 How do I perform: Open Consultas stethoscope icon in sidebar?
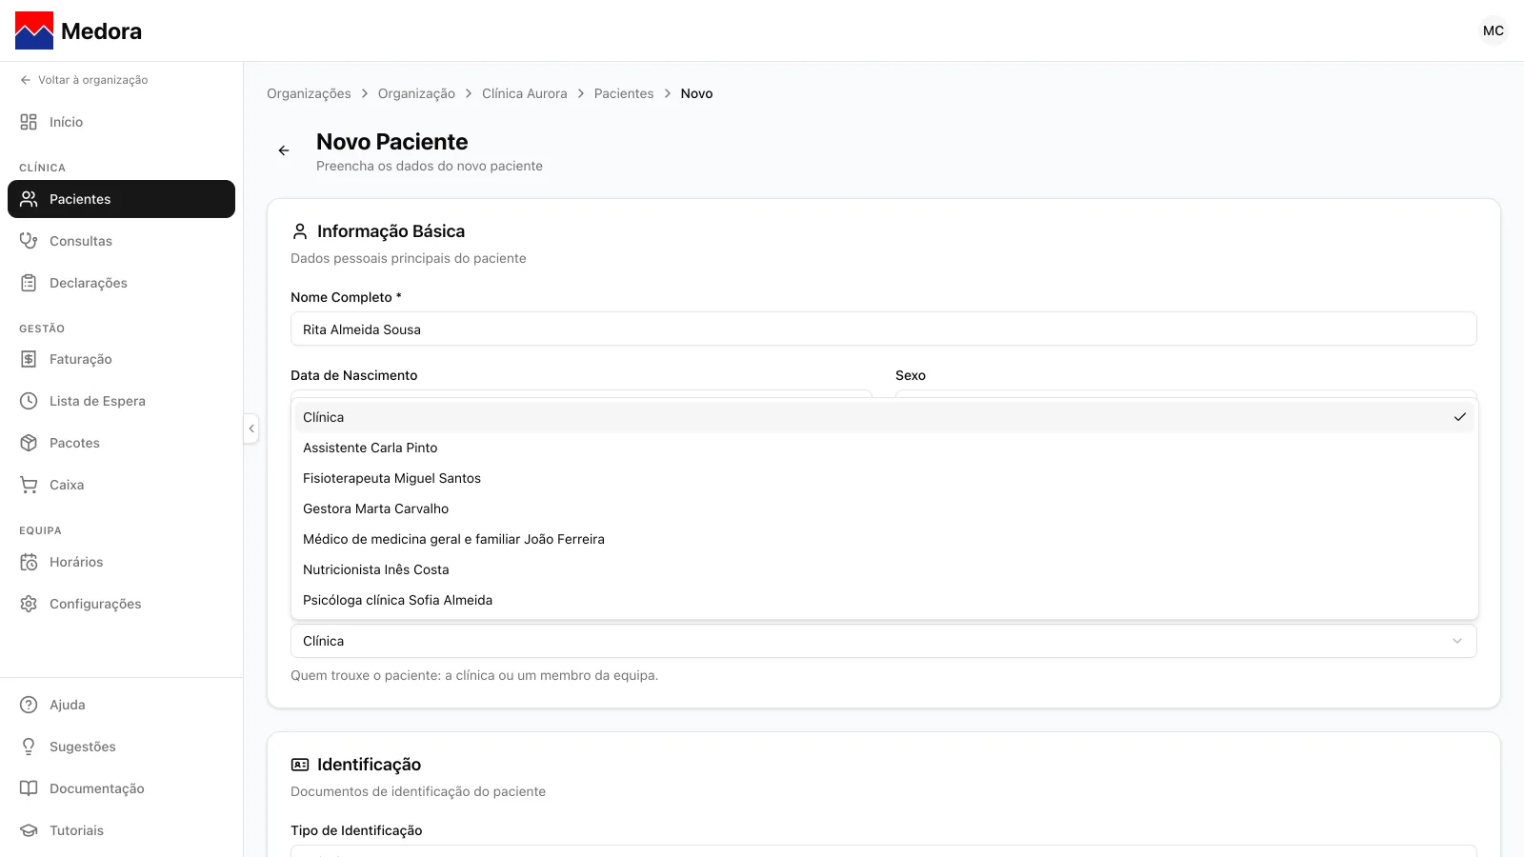tap(29, 241)
